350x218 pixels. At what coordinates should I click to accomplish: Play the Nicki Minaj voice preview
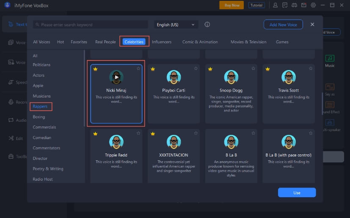tap(116, 77)
